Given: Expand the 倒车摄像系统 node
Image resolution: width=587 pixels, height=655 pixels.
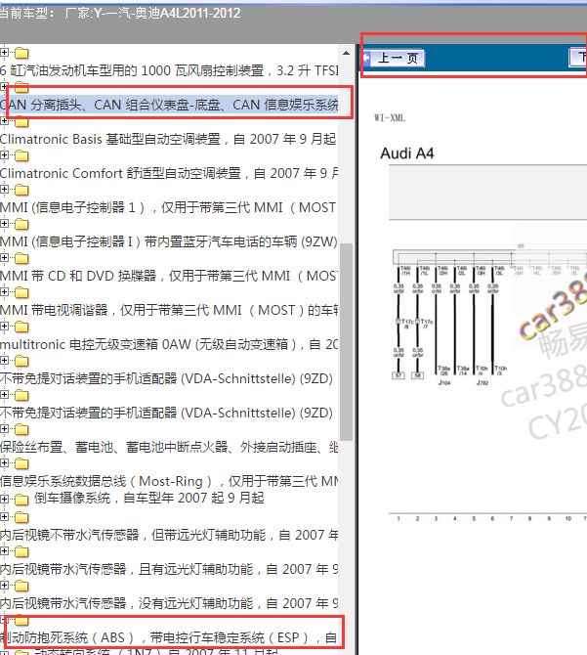Looking at the screenshot, I should click(4, 499).
